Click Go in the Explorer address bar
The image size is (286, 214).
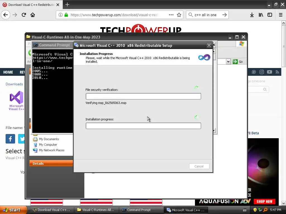tap(238, 62)
